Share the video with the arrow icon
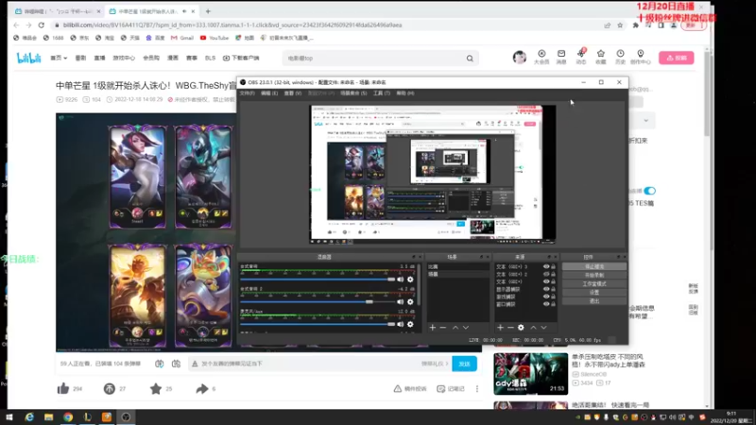 click(202, 388)
